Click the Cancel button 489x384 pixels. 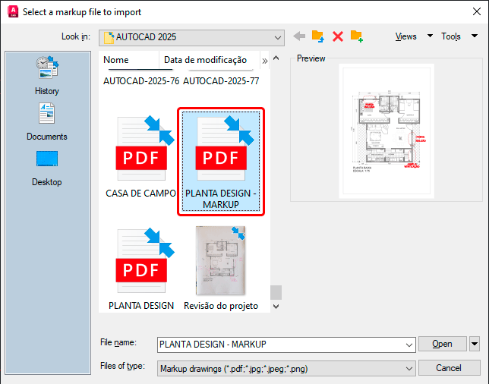tap(449, 368)
